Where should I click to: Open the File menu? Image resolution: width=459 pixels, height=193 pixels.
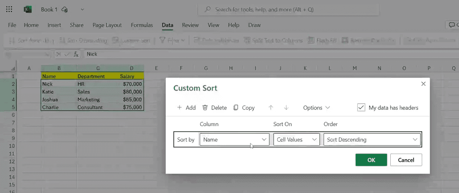(x=12, y=25)
